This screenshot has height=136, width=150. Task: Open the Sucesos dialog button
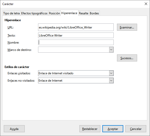click(127, 58)
